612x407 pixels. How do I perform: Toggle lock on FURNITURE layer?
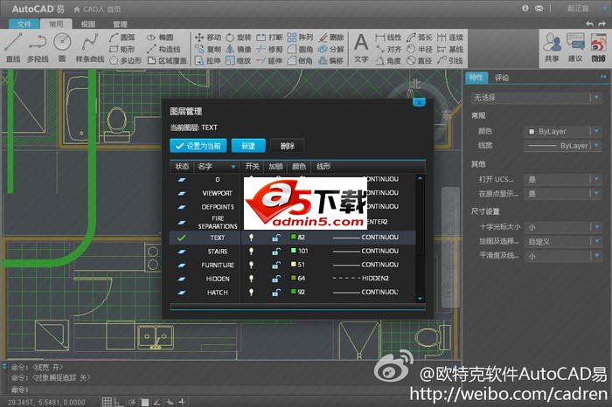pyautogui.click(x=276, y=265)
